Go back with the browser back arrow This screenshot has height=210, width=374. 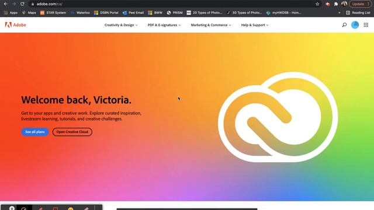[x=5, y=4]
